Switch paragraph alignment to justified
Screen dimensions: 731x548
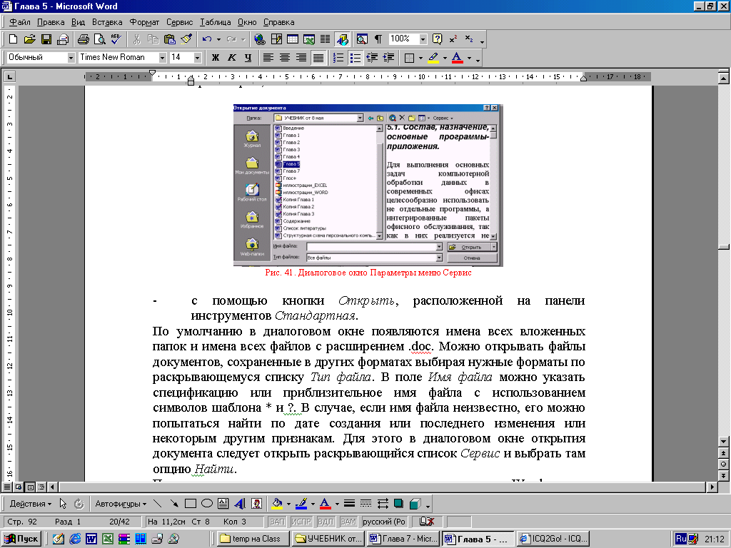318,58
